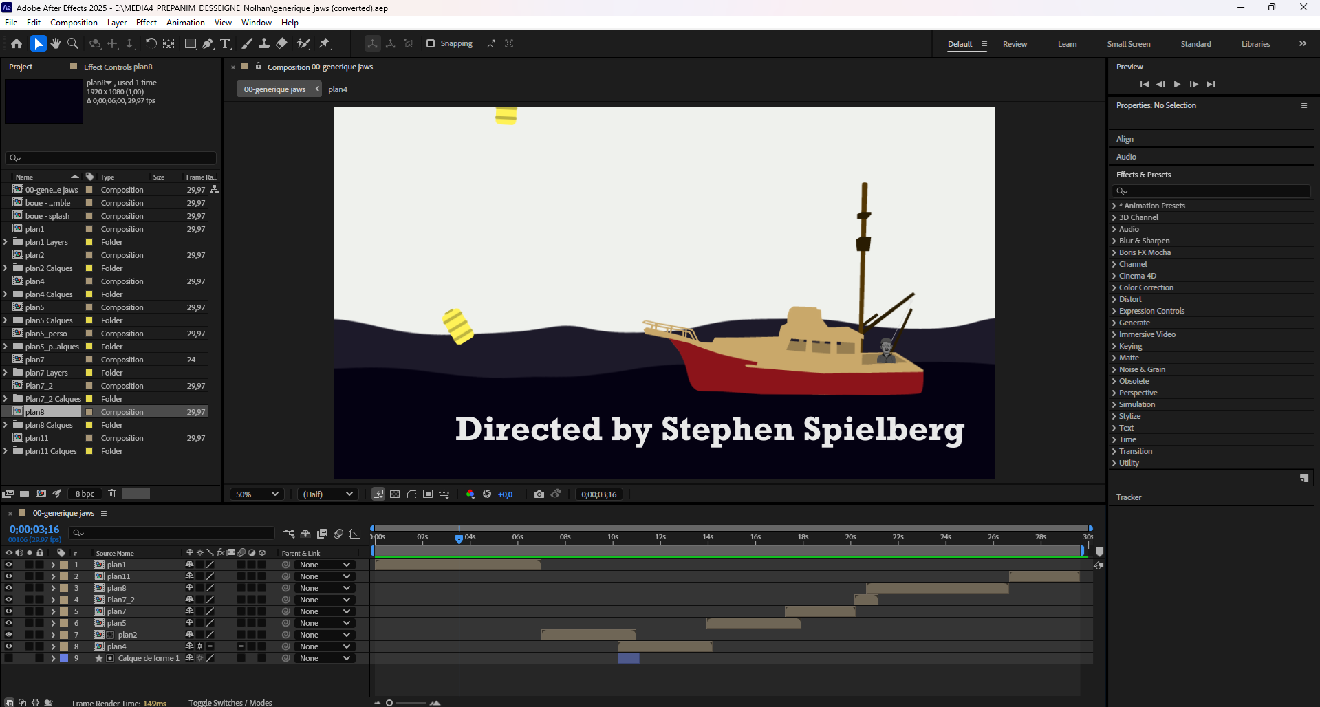The image size is (1320, 707).
Task: Select the Pen tool in toolbar
Action: pyautogui.click(x=208, y=43)
